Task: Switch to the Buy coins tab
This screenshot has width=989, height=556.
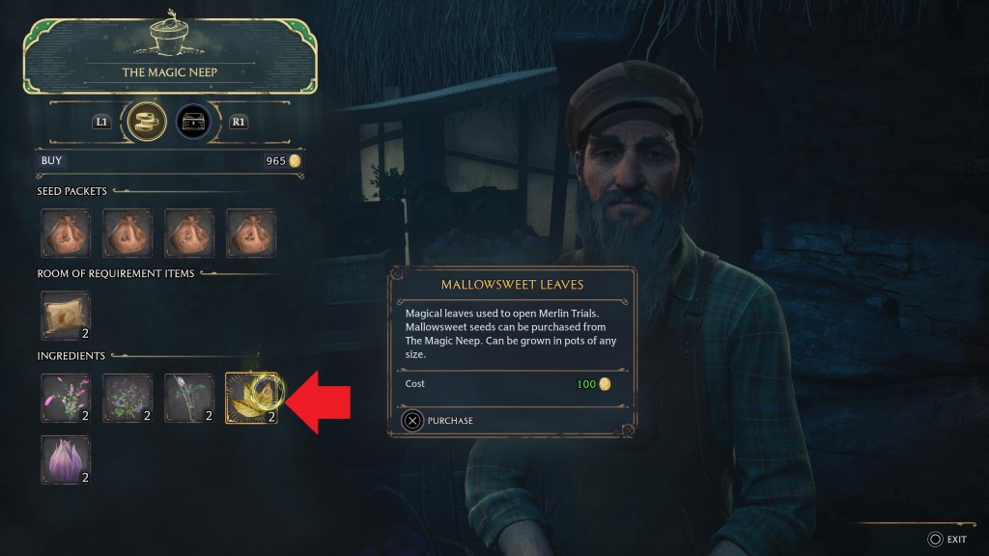Action: click(x=147, y=121)
